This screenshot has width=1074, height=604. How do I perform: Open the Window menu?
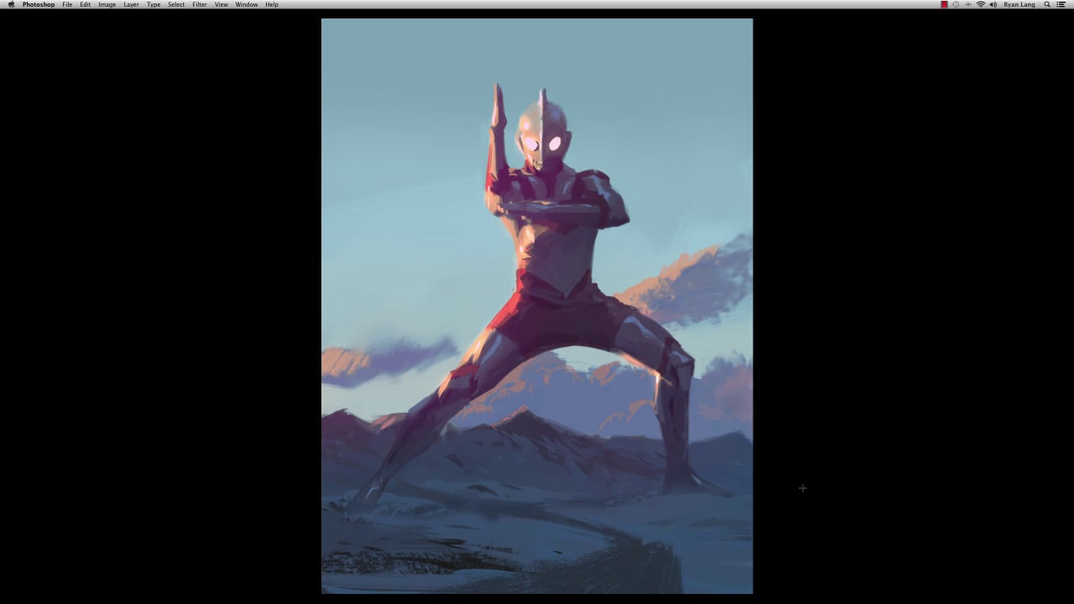pos(247,4)
